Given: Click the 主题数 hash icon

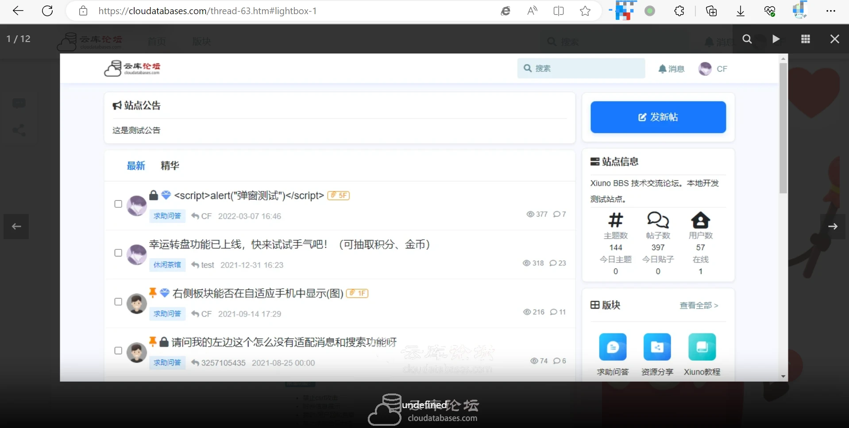Looking at the screenshot, I should coord(616,220).
